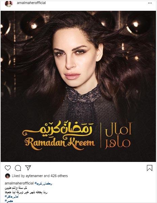Viewport: 157px width, 203px height.
Task: Open the three-dot more options menu
Action: (x=150, y=3)
